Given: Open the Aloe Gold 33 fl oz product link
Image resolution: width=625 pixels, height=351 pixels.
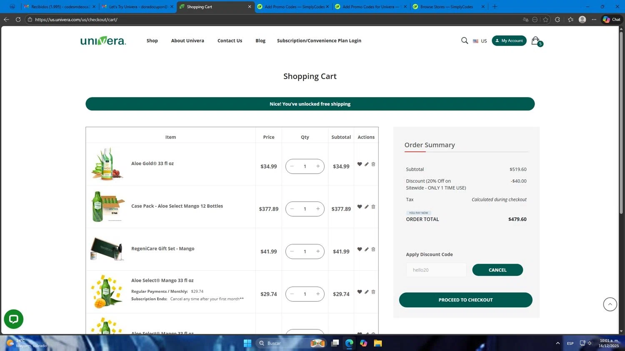Looking at the screenshot, I should 152,163.
